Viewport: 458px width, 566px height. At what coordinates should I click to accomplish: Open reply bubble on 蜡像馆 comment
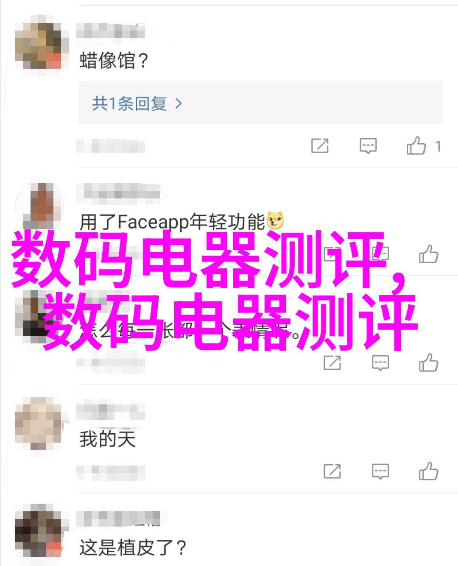(368, 146)
